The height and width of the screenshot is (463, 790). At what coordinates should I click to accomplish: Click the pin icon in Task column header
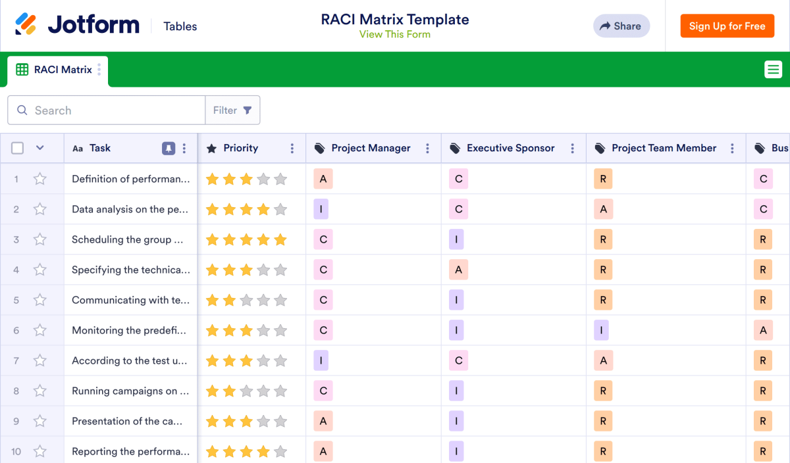[x=169, y=149]
